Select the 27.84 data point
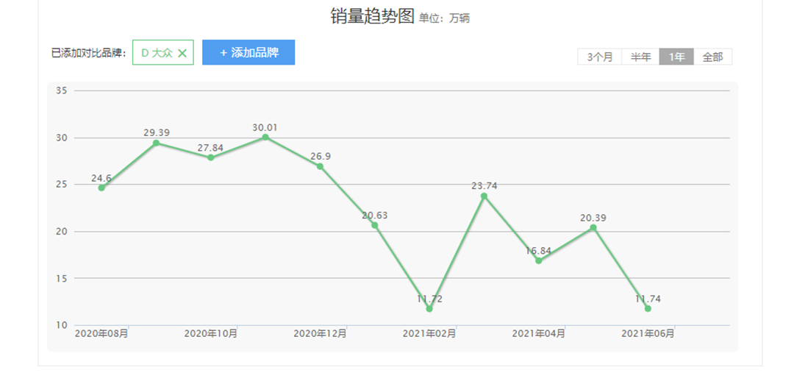 click(211, 157)
